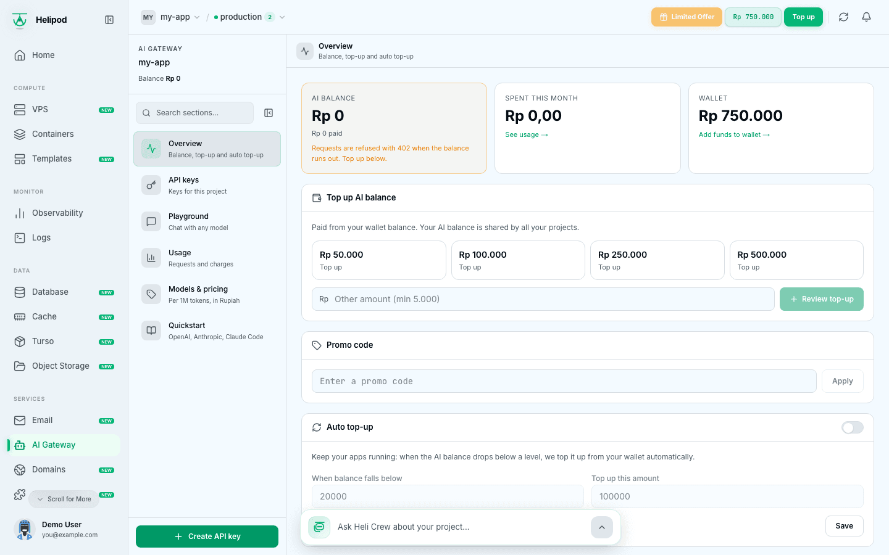
Task: Click the Helipod logo icon
Action: 20,20
